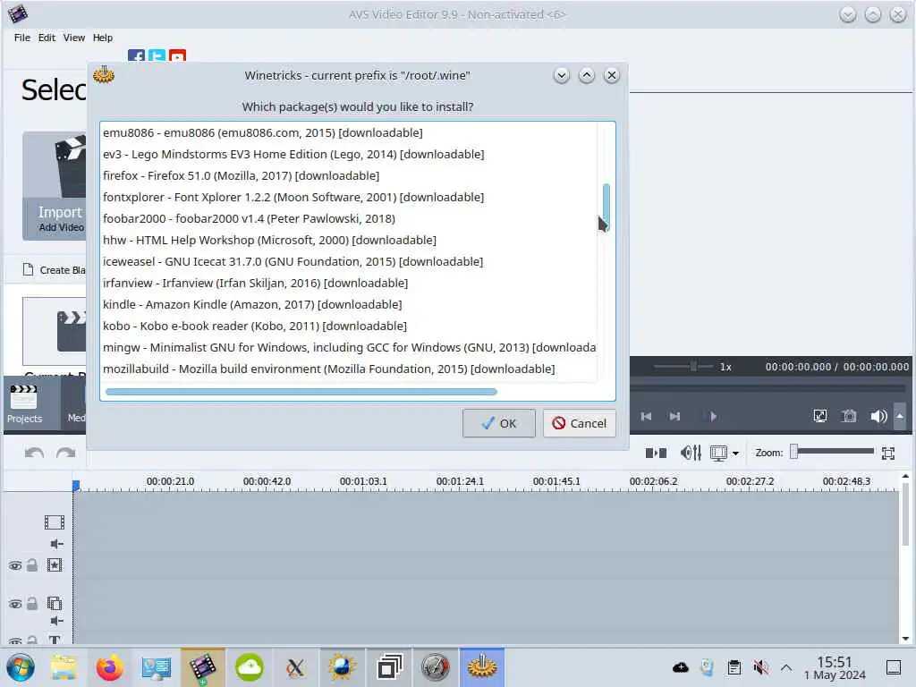Open the File menu in AVS Video Editor
This screenshot has height=687, width=916.
[x=22, y=38]
